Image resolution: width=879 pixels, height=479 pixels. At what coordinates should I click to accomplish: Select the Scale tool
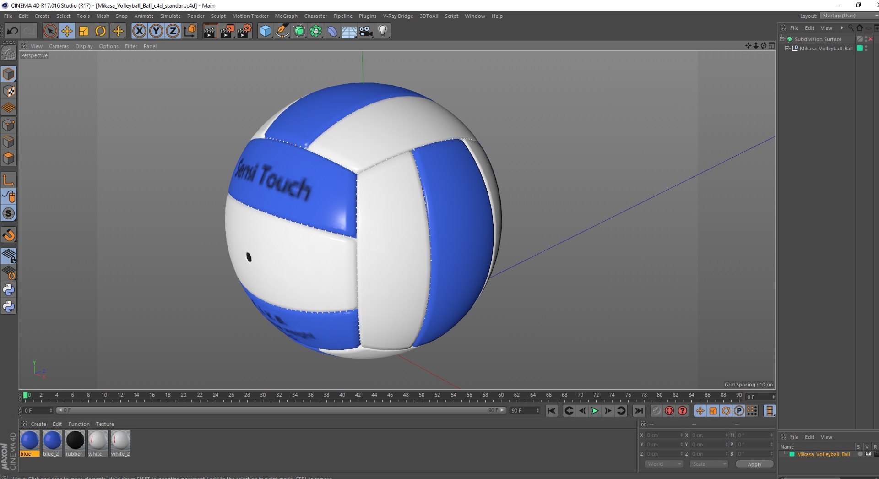click(x=84, y=31)
